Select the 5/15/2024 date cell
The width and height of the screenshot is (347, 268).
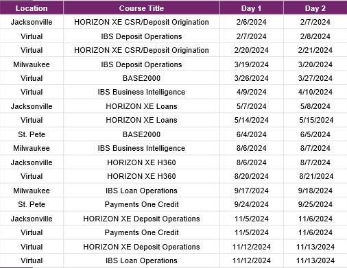point(315,120)
